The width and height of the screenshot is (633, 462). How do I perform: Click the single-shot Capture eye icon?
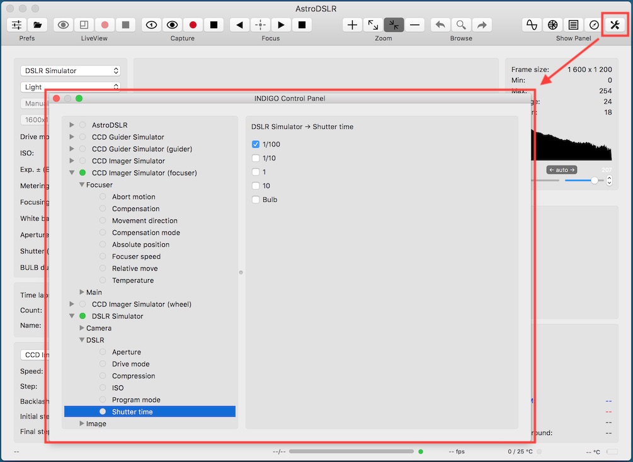151,25
